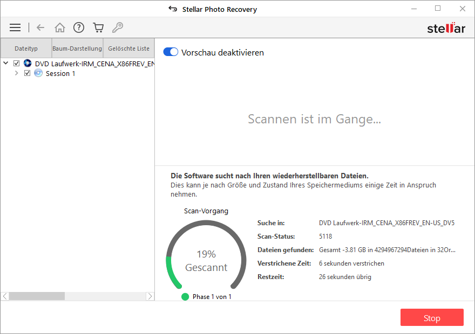
Task: Click the Stellar logo
Action: pos(446,28)
